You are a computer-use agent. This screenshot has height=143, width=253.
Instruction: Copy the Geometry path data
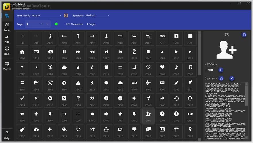pos(221,78)
